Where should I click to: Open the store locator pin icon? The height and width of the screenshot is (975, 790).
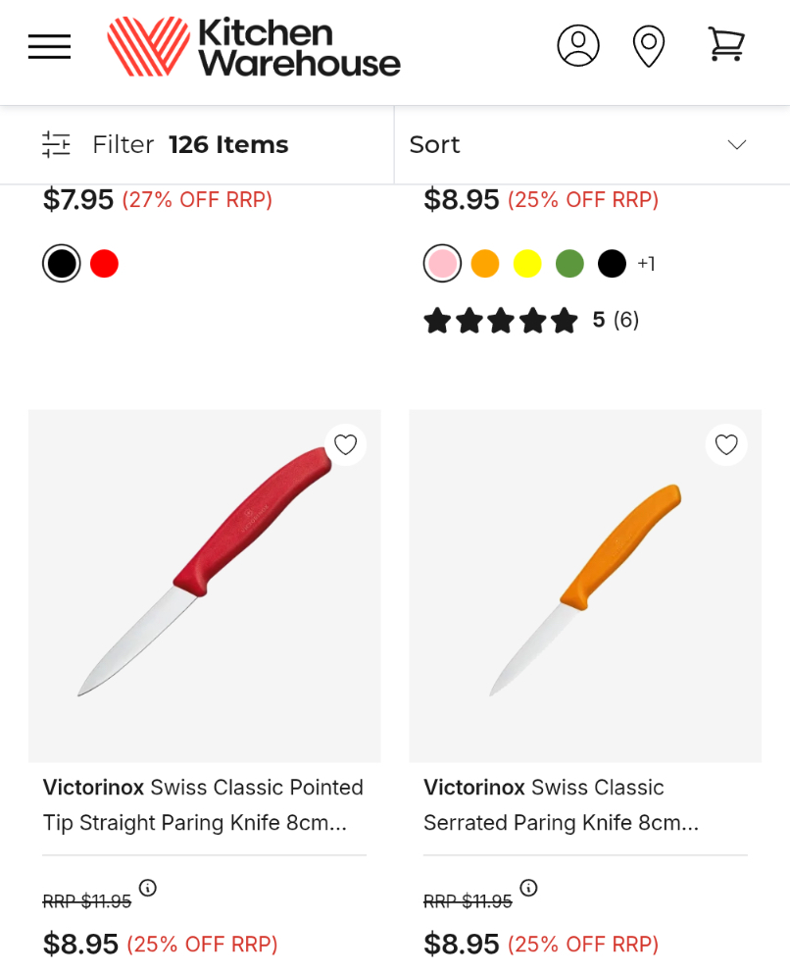click(x=649, y=46)
